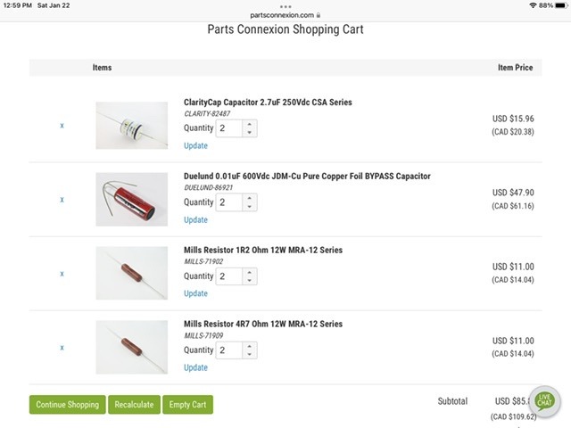Click subtotal (CAD $109.62)
This screenshot has height=428, width=571.
[514, 416]
